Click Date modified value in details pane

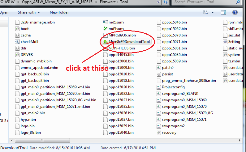(73, 148)
